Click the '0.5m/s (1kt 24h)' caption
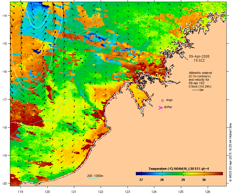Viewport: 234px width, 194px height. (200, 86)
